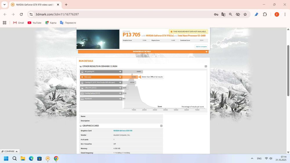
Task: Open the Chrome profile avatar E
Action: pyautogui.click(x=277, y=14)
